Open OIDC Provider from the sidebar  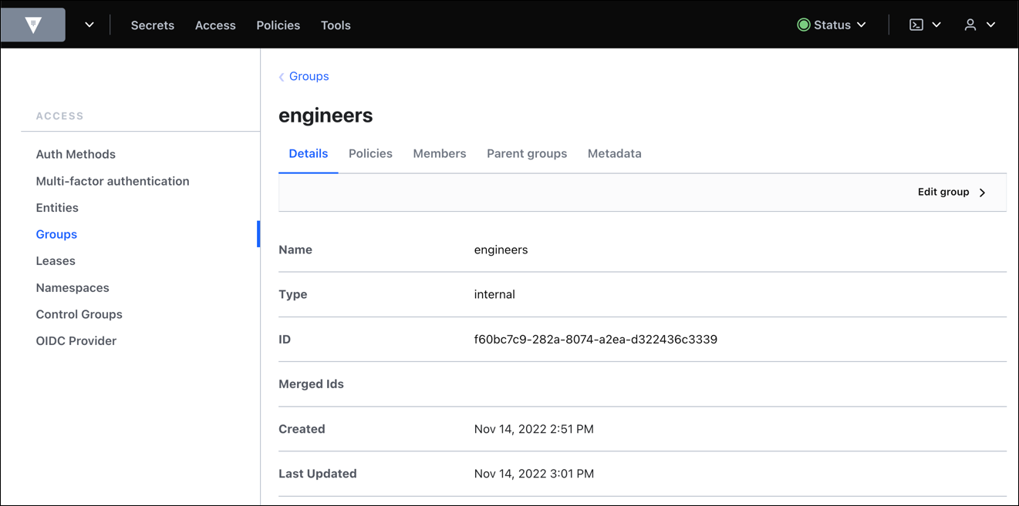76,340
